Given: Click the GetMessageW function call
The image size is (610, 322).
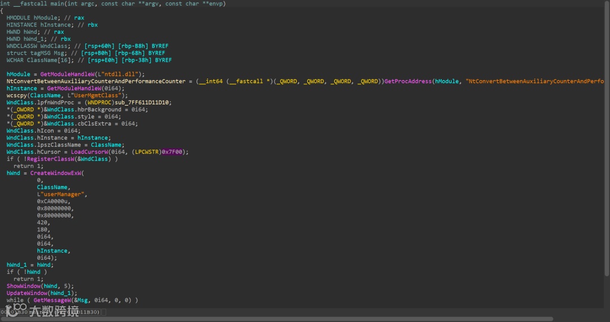Looking at the screenshot, I should pyautogui.click(x=52, y=300).
